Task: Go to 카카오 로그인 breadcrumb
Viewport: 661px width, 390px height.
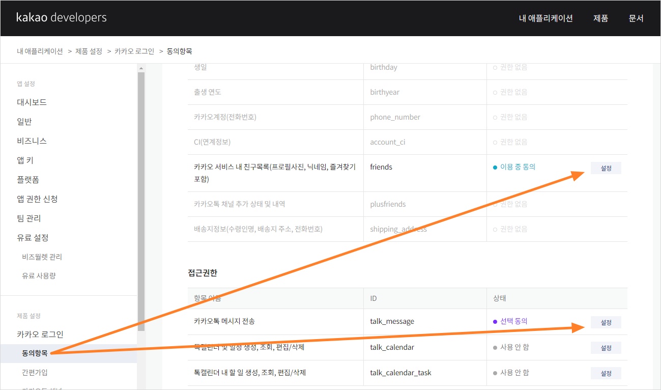Action: coord(134,51)
